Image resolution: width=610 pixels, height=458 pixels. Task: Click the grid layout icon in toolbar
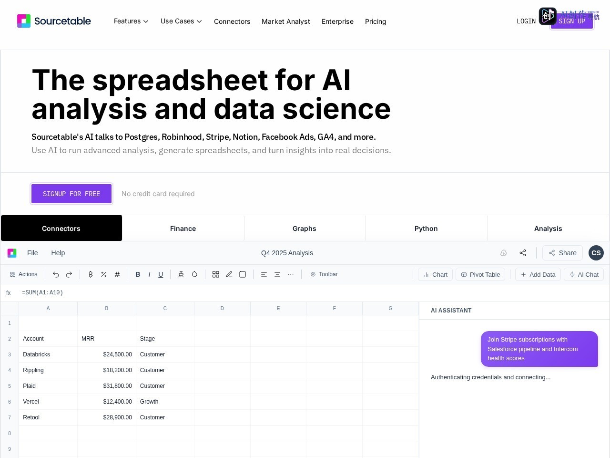[216, 274]
